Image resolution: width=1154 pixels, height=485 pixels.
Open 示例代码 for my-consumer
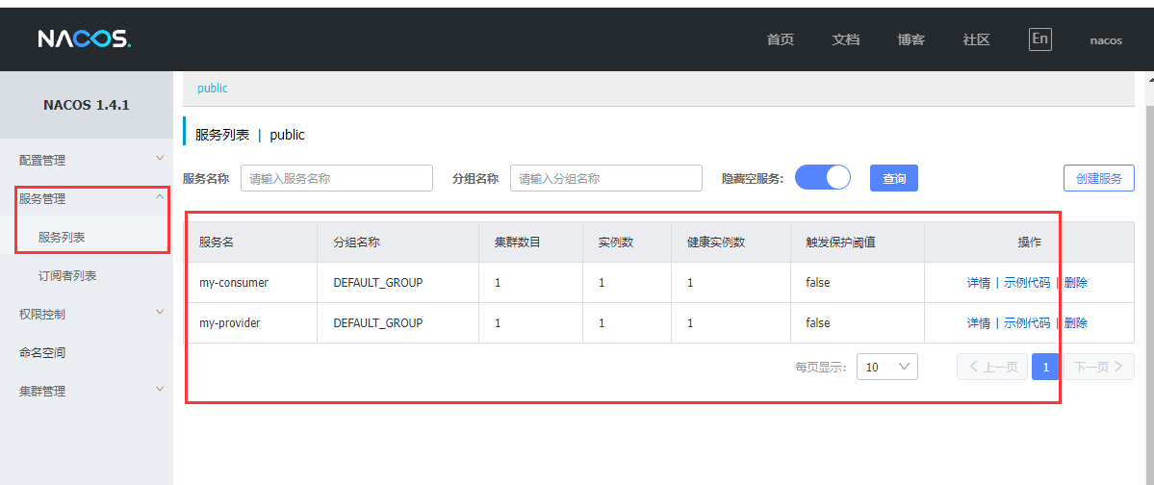tap(1027, 283)
